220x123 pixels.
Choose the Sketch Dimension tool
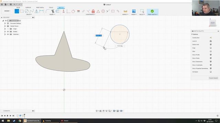(x=42, y=11)
